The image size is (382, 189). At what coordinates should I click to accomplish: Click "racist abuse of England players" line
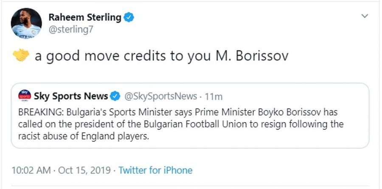coord(84,137)
